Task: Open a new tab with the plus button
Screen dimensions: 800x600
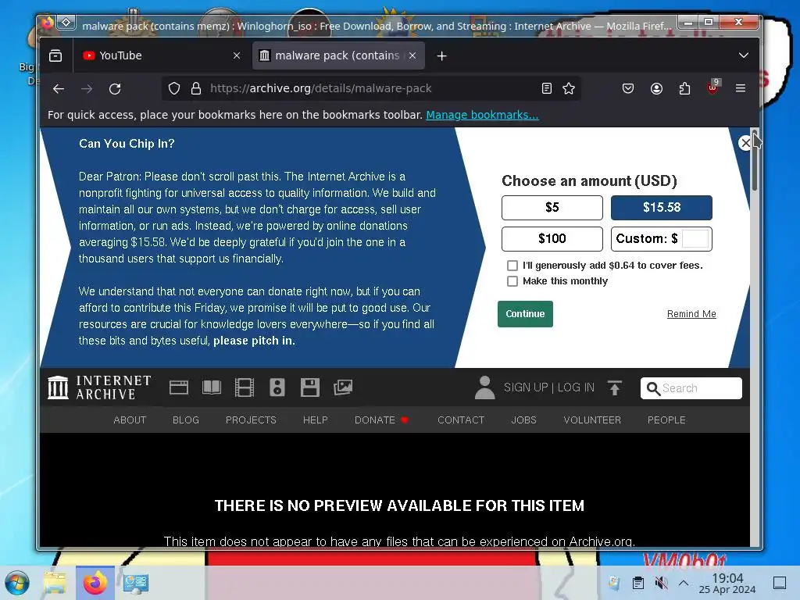Action: (442, 56)
